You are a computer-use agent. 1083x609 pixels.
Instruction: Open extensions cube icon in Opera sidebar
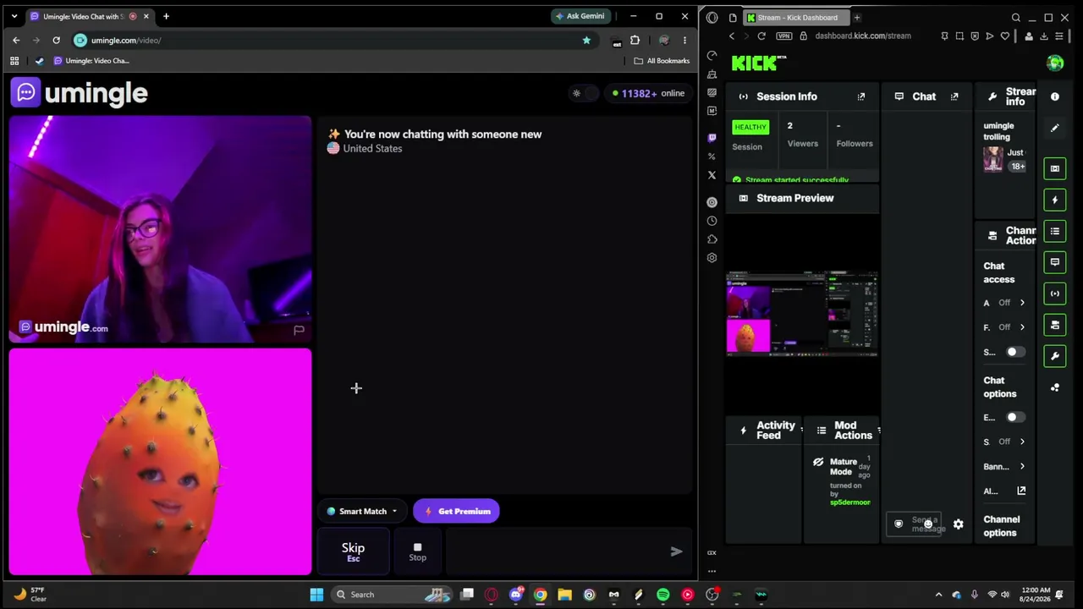pos(712,239)
